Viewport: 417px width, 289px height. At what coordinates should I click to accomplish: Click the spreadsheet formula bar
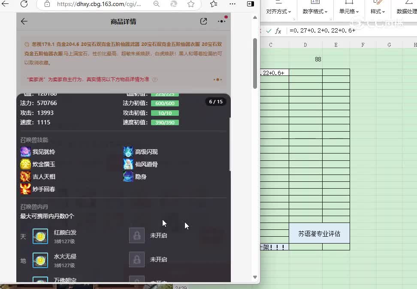(351, 30)
